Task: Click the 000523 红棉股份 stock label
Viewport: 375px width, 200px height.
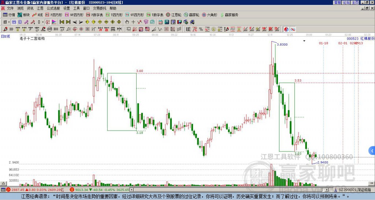Action: pyautogui.click(x=360, y=38)
